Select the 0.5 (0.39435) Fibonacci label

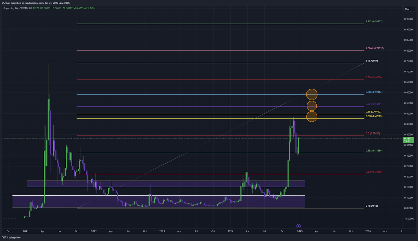(373, 133)
